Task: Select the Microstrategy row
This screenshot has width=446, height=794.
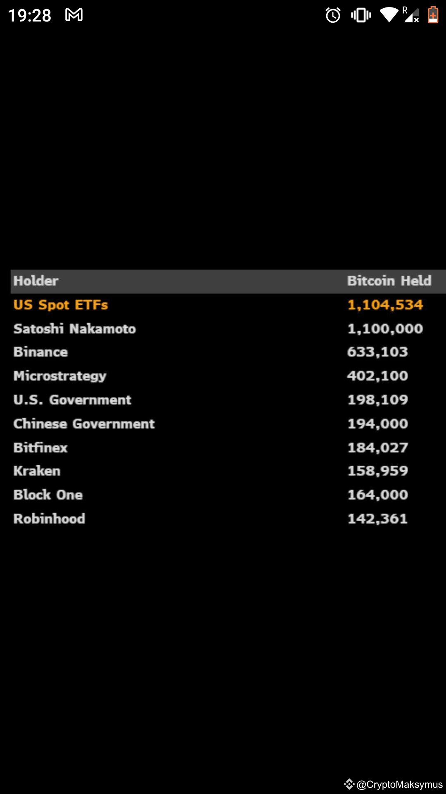Action: tap(60, 376)
